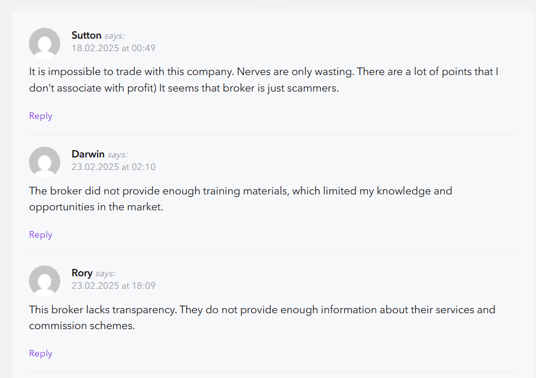Viewport: 536px width, 378px height.
Task: Click the divider line below Sutton's Reply
Action: (x=273, y=135)
